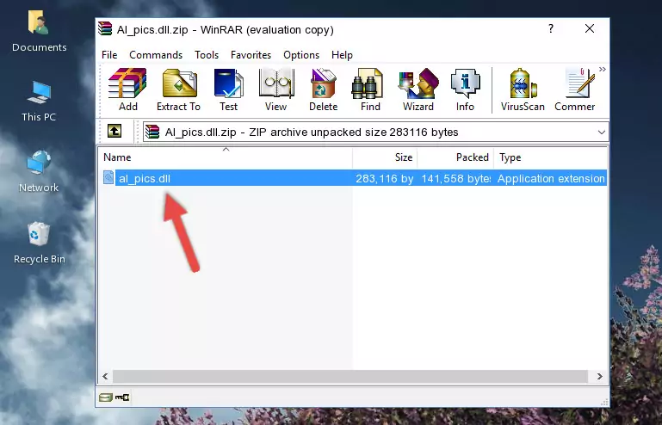Open the Favorites menu
Image resolution: width=662 pixels, height=425 pixels.
pyautogui.click(x=251, y=55)
